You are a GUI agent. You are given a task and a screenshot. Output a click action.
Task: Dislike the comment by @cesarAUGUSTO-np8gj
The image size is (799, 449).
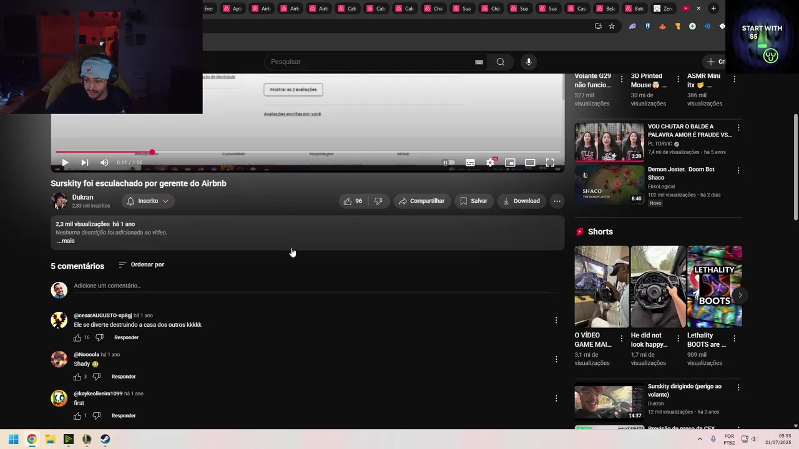99,337
